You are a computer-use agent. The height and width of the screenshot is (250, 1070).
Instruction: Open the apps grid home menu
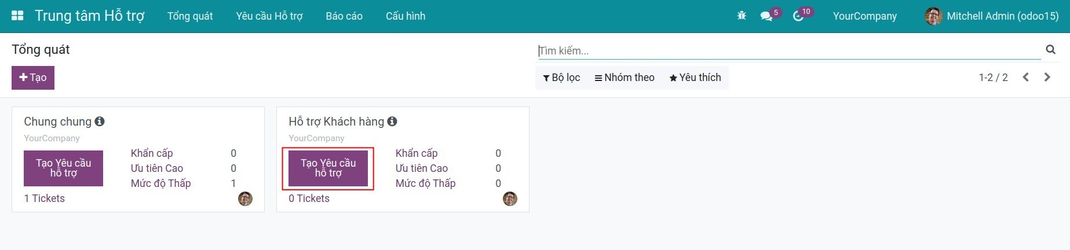click(17, 16)
